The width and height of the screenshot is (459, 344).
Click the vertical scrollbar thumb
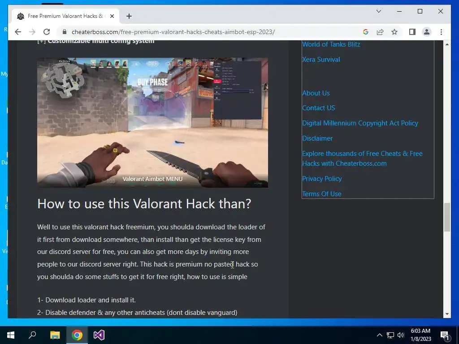447,217
